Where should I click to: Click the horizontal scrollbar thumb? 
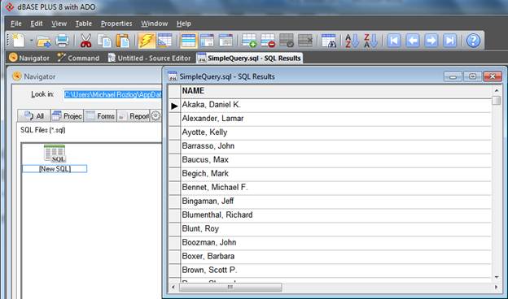pos(230,287)
